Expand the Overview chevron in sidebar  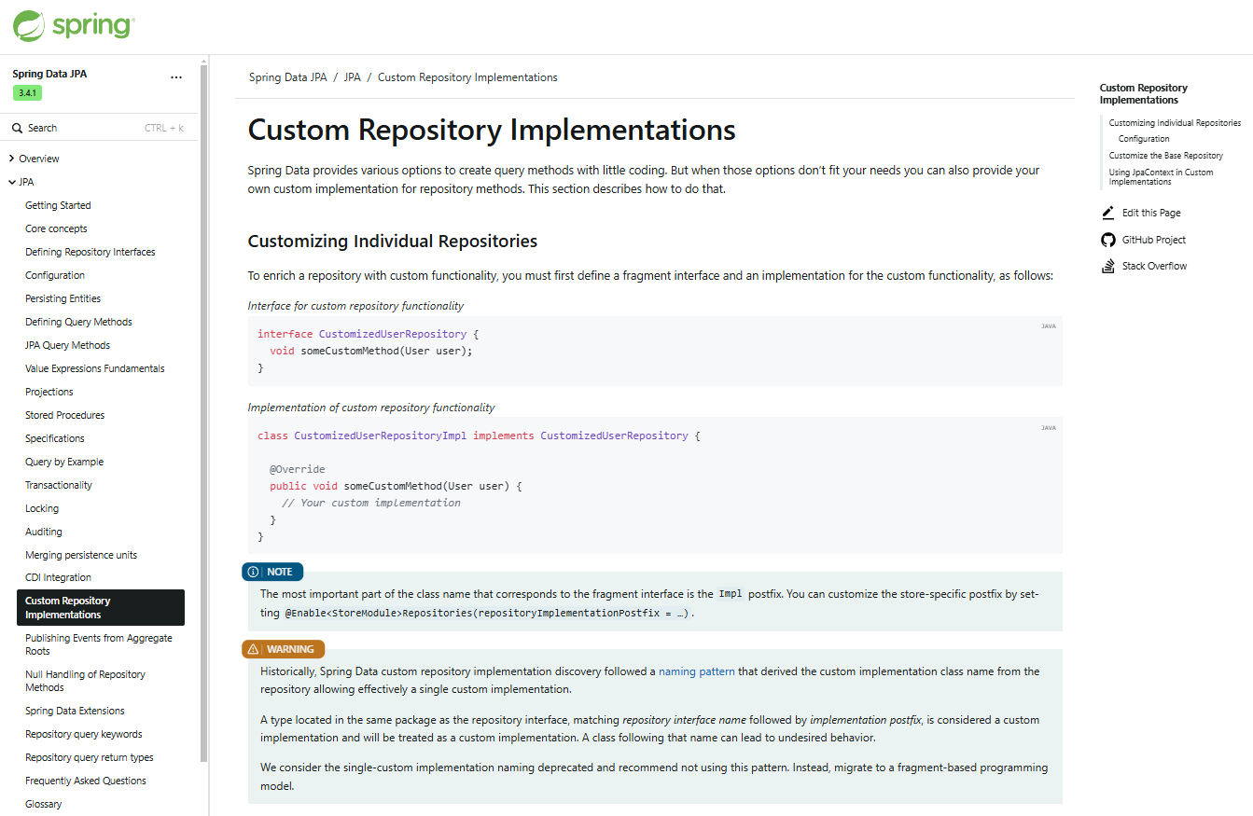coord(12,159)
